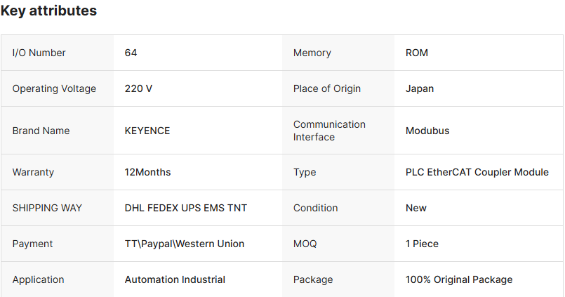Screen dimensions: 565x297
Task: Click the Modubus value
Action: tap(427, 131)
